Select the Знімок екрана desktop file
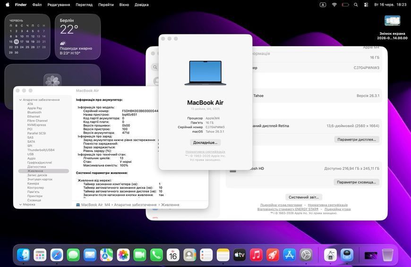This screenshot has width=411, height=267. click(392, 27)
